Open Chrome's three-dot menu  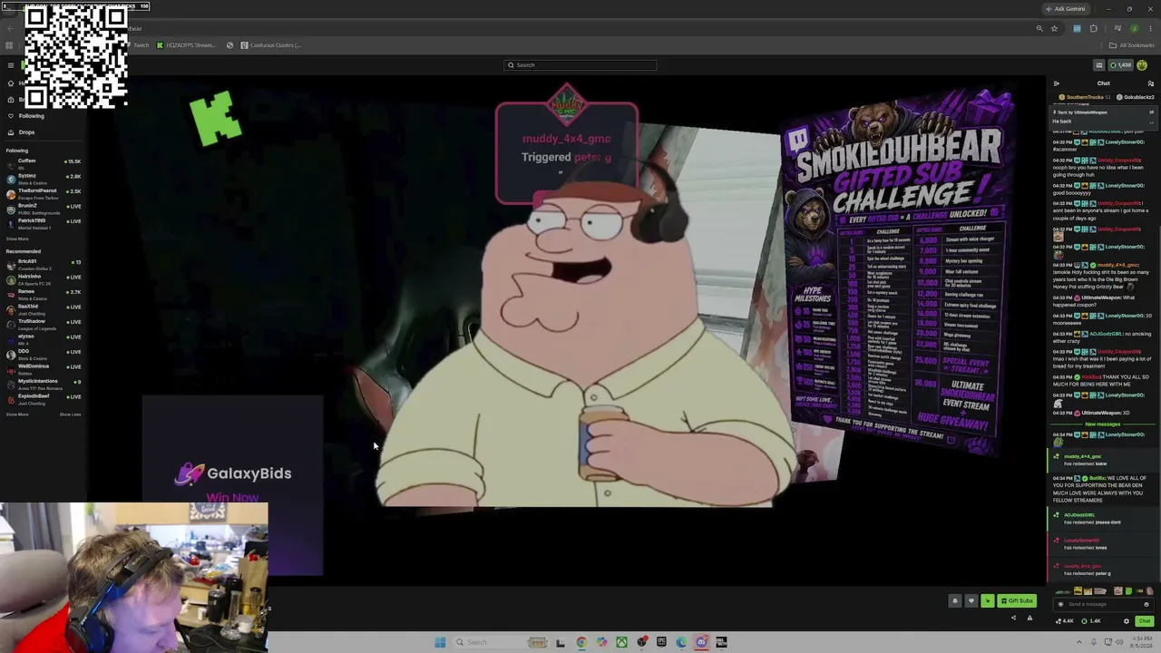[x=1150, y=29]
